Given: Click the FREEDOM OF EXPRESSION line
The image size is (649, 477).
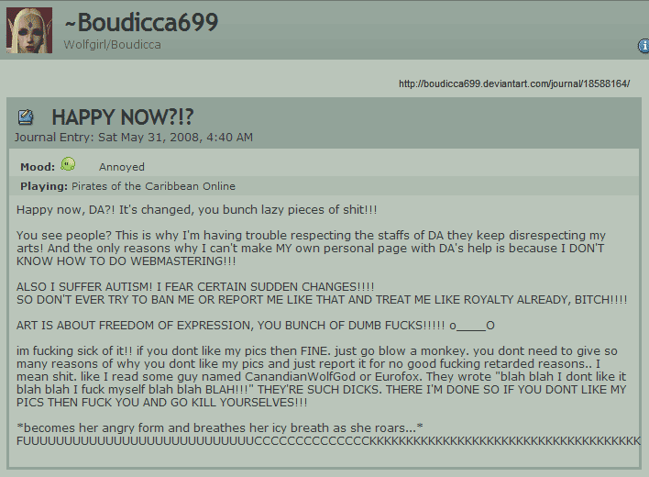Looking at the screenshot, I should click(256, 326).
